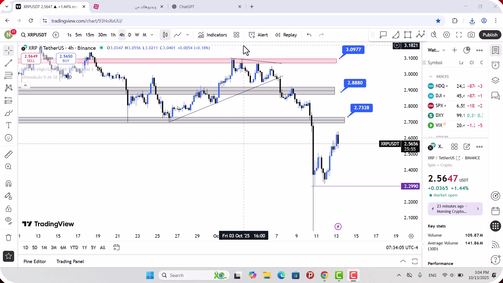Open the Fibonacci tools group
This screenshot has width=503, height=283.
pyautogui.click(x=9, y=75)
